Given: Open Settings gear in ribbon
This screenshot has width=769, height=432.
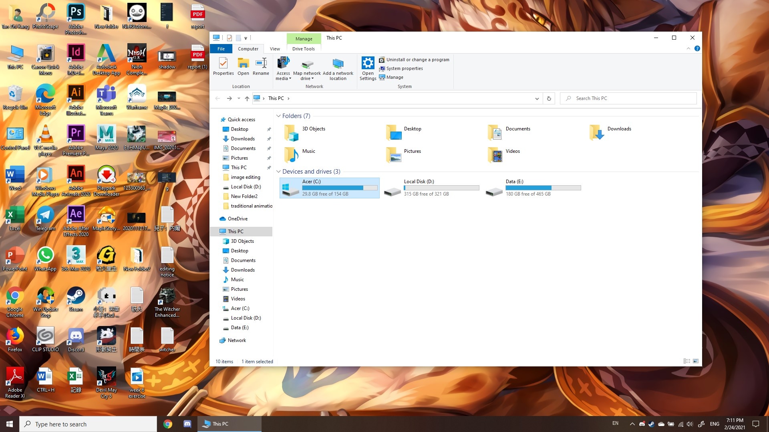Looking at the screenshot, I should coord(368,69).
